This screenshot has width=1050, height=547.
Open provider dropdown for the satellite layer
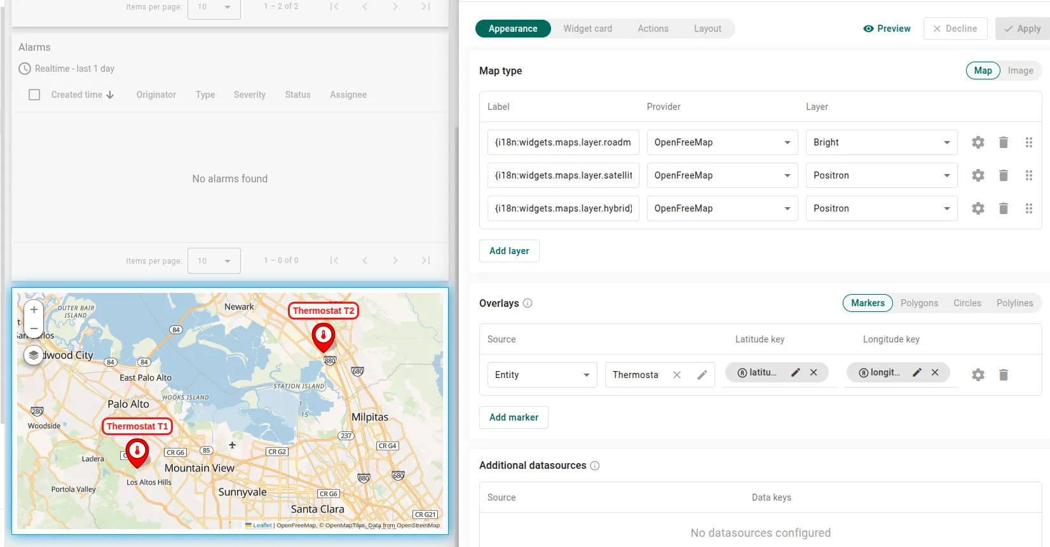point(723,175)
